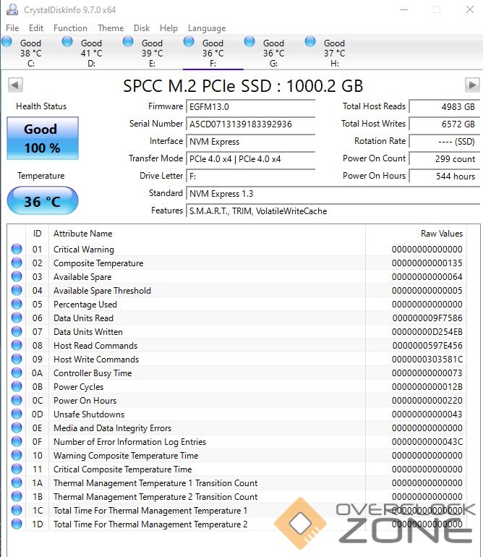Go to next disk with right arrow
Screen dimensions: 483x557
click(472, 85)
